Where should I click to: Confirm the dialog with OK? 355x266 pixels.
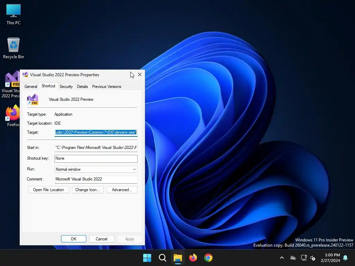click(x=73, y=239)
